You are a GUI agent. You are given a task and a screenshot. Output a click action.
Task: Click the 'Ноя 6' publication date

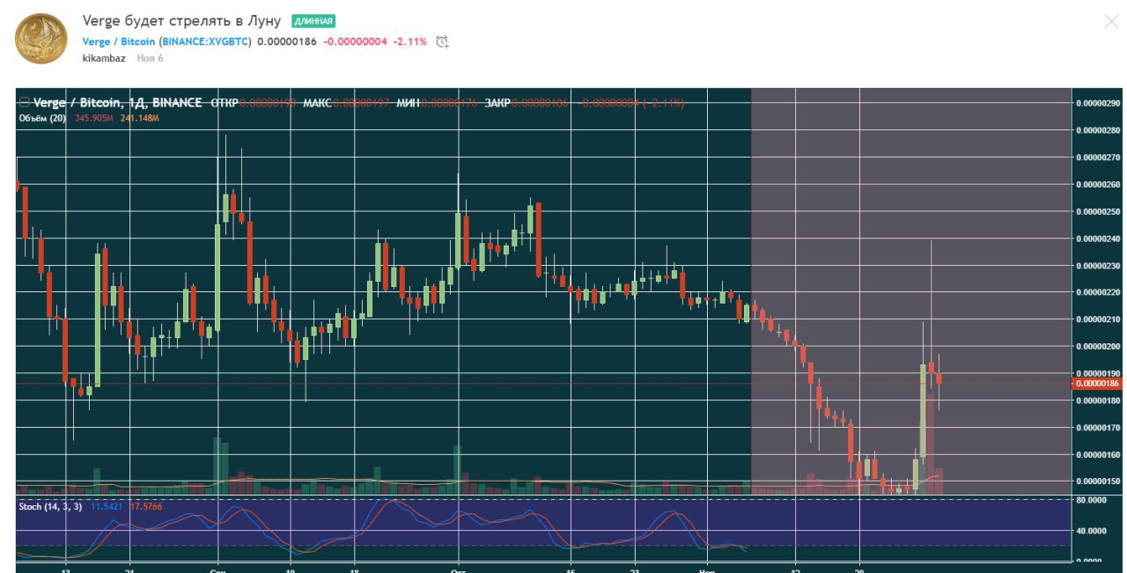(150, 58)
